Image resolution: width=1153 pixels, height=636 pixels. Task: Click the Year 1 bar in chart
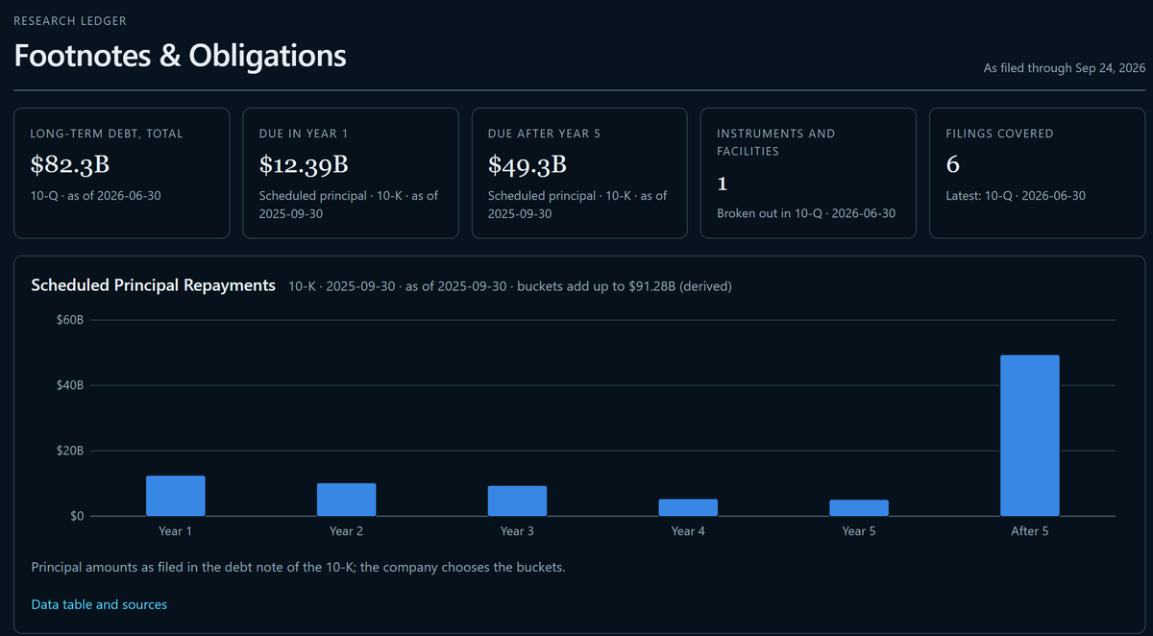click(x=176, y=496)
